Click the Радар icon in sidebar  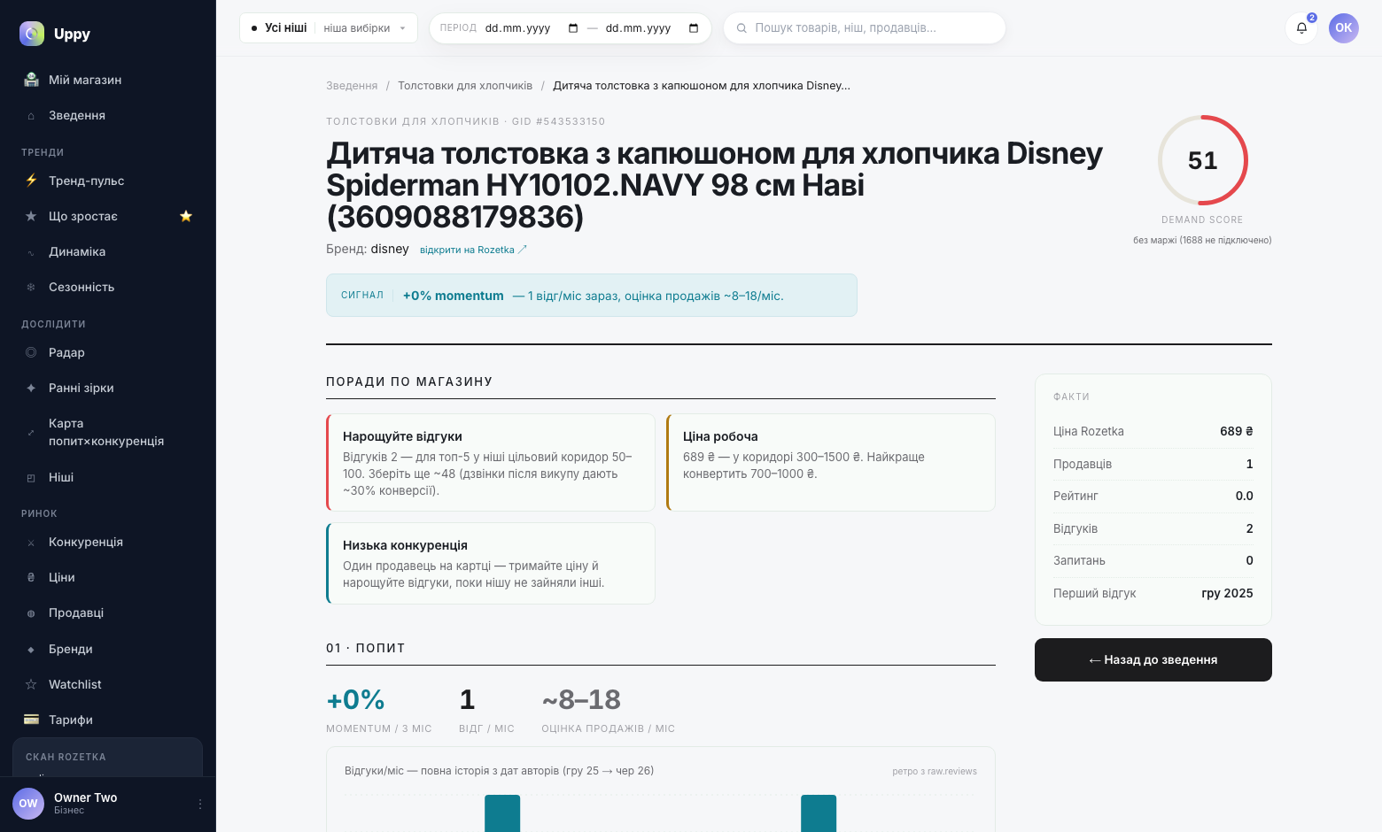click(x=31, y=352)
